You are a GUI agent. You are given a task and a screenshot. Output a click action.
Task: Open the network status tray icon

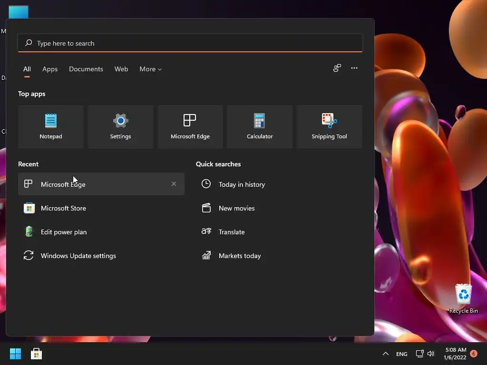tap(419, 354)
